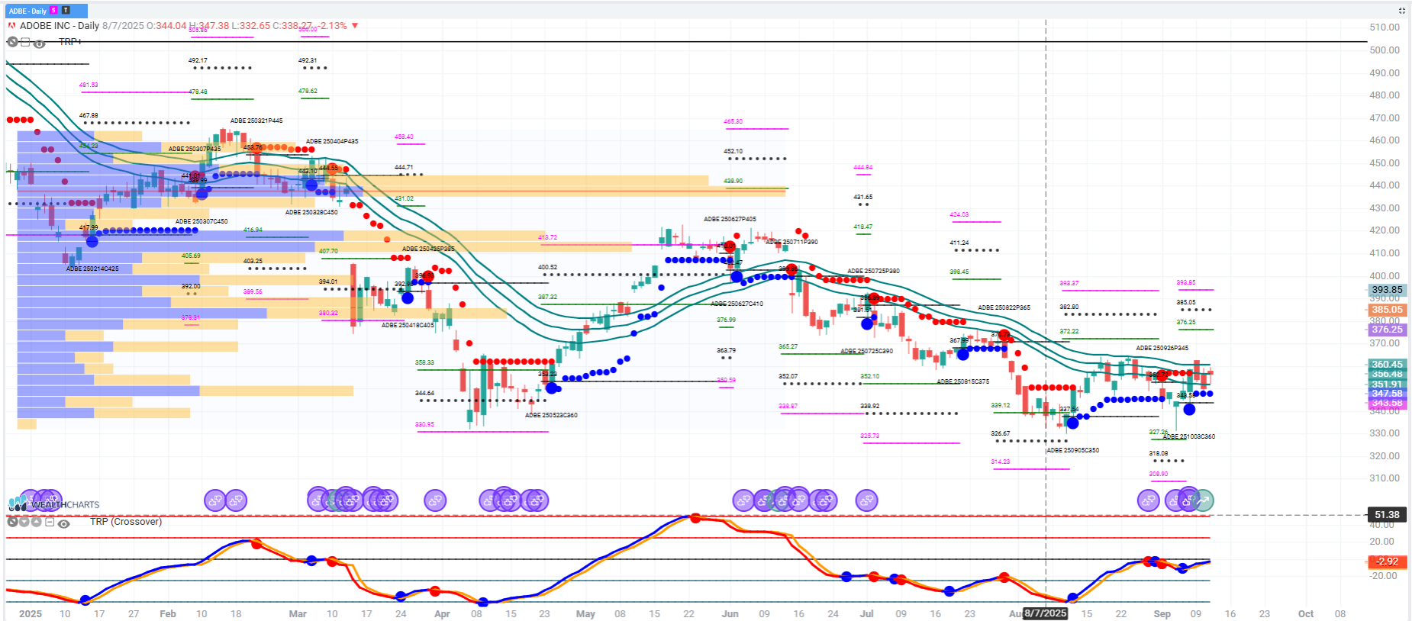Collapse the TRP+ indicator pane
The image size is (1412, 621).
25,42
